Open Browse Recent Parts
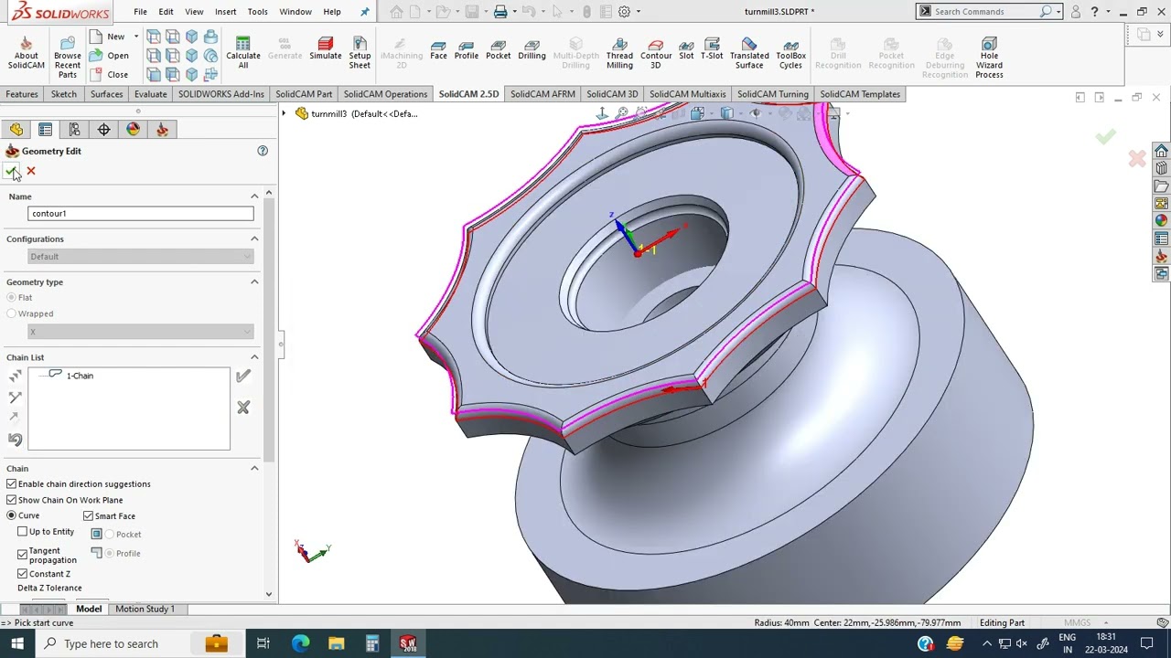The width and height of the screenshot is (1171, 658). tap(67, 58)
